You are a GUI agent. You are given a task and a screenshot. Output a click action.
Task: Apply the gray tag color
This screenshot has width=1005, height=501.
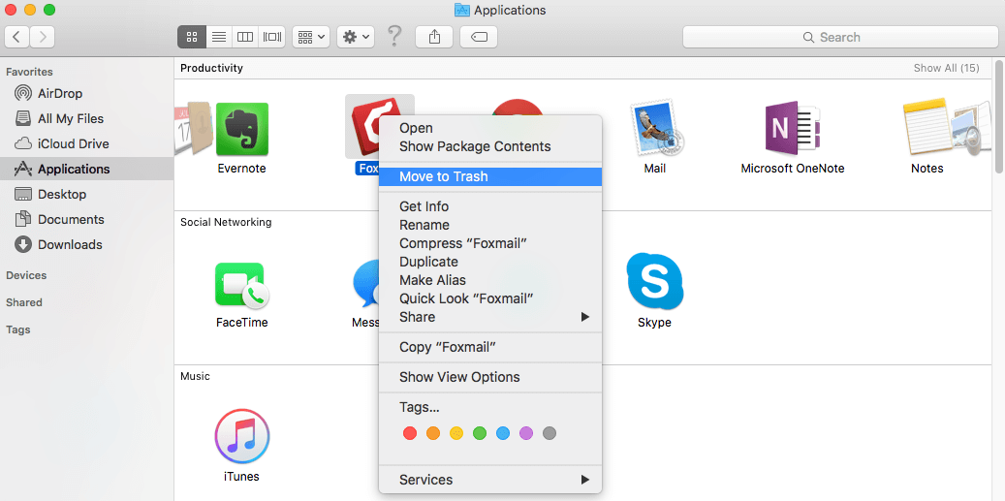[x=550, y=434]
